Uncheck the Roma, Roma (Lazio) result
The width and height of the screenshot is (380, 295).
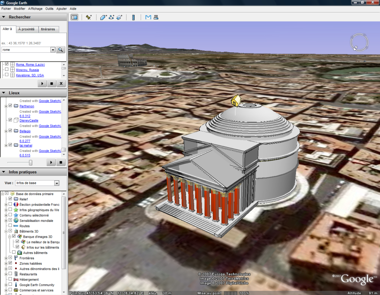[7, 64]
